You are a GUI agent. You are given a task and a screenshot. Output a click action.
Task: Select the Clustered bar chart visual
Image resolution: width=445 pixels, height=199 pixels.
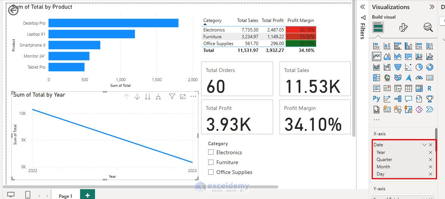[397, 46]
